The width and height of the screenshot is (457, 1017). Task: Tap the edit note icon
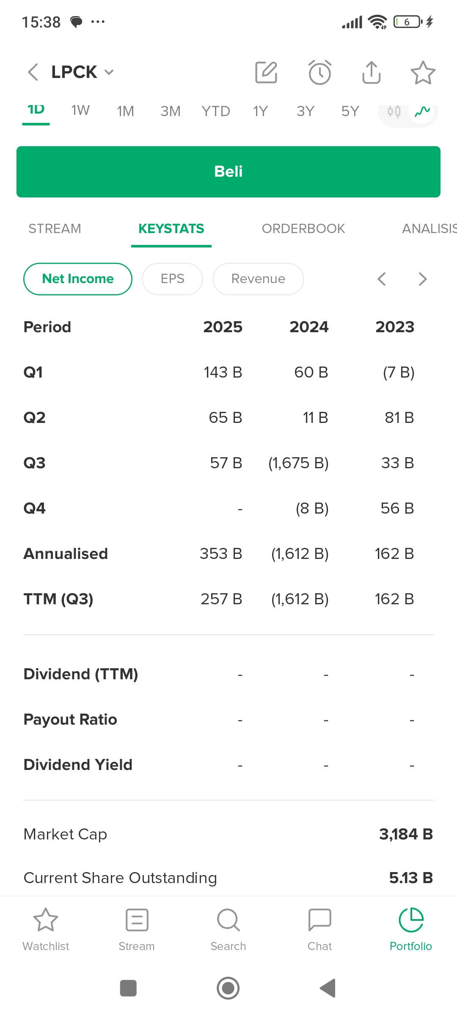(x=266, y=72)
